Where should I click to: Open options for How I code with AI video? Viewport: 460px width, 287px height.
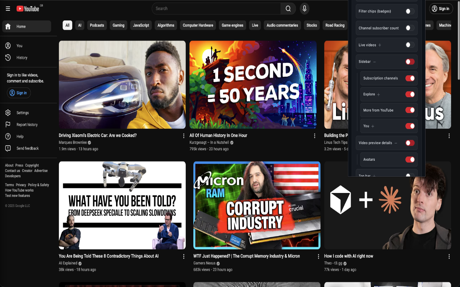[x=449, y=257]
